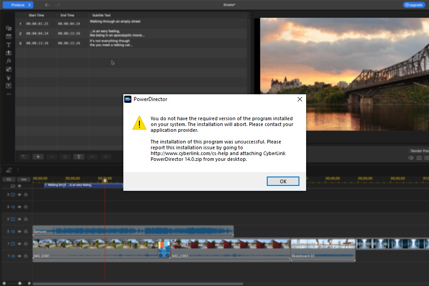Select the IMG_0383 video clip in timeline

point(231,244)
